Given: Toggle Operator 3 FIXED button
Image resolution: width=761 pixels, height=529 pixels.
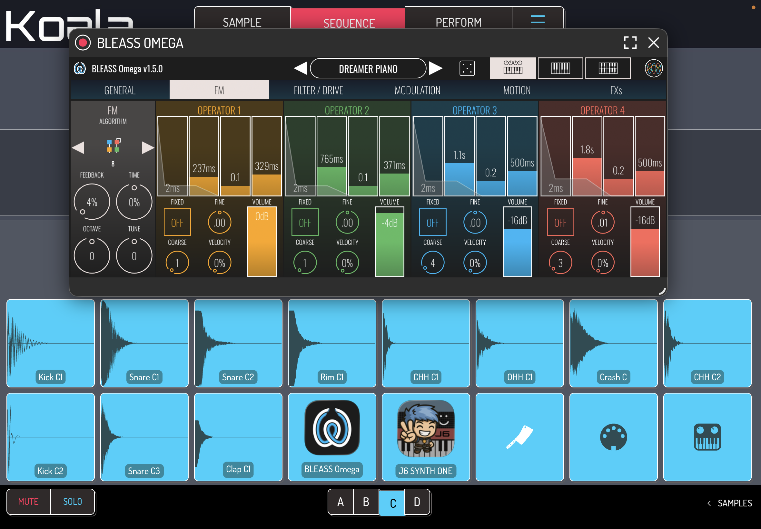Looking at the screenshot, I should point(433,222).
